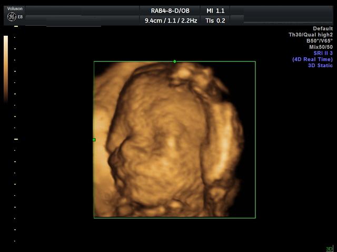Click the GE logo icon
337x252 pixels.
point(11,17)
